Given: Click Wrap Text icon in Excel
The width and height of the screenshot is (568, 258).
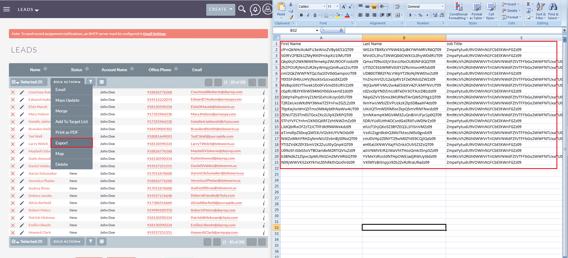Looking at the screenshot, I should [x=397, y=7].
